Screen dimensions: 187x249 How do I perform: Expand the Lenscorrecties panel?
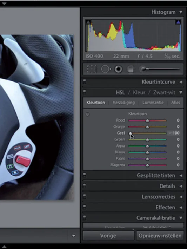coord(181,197)
